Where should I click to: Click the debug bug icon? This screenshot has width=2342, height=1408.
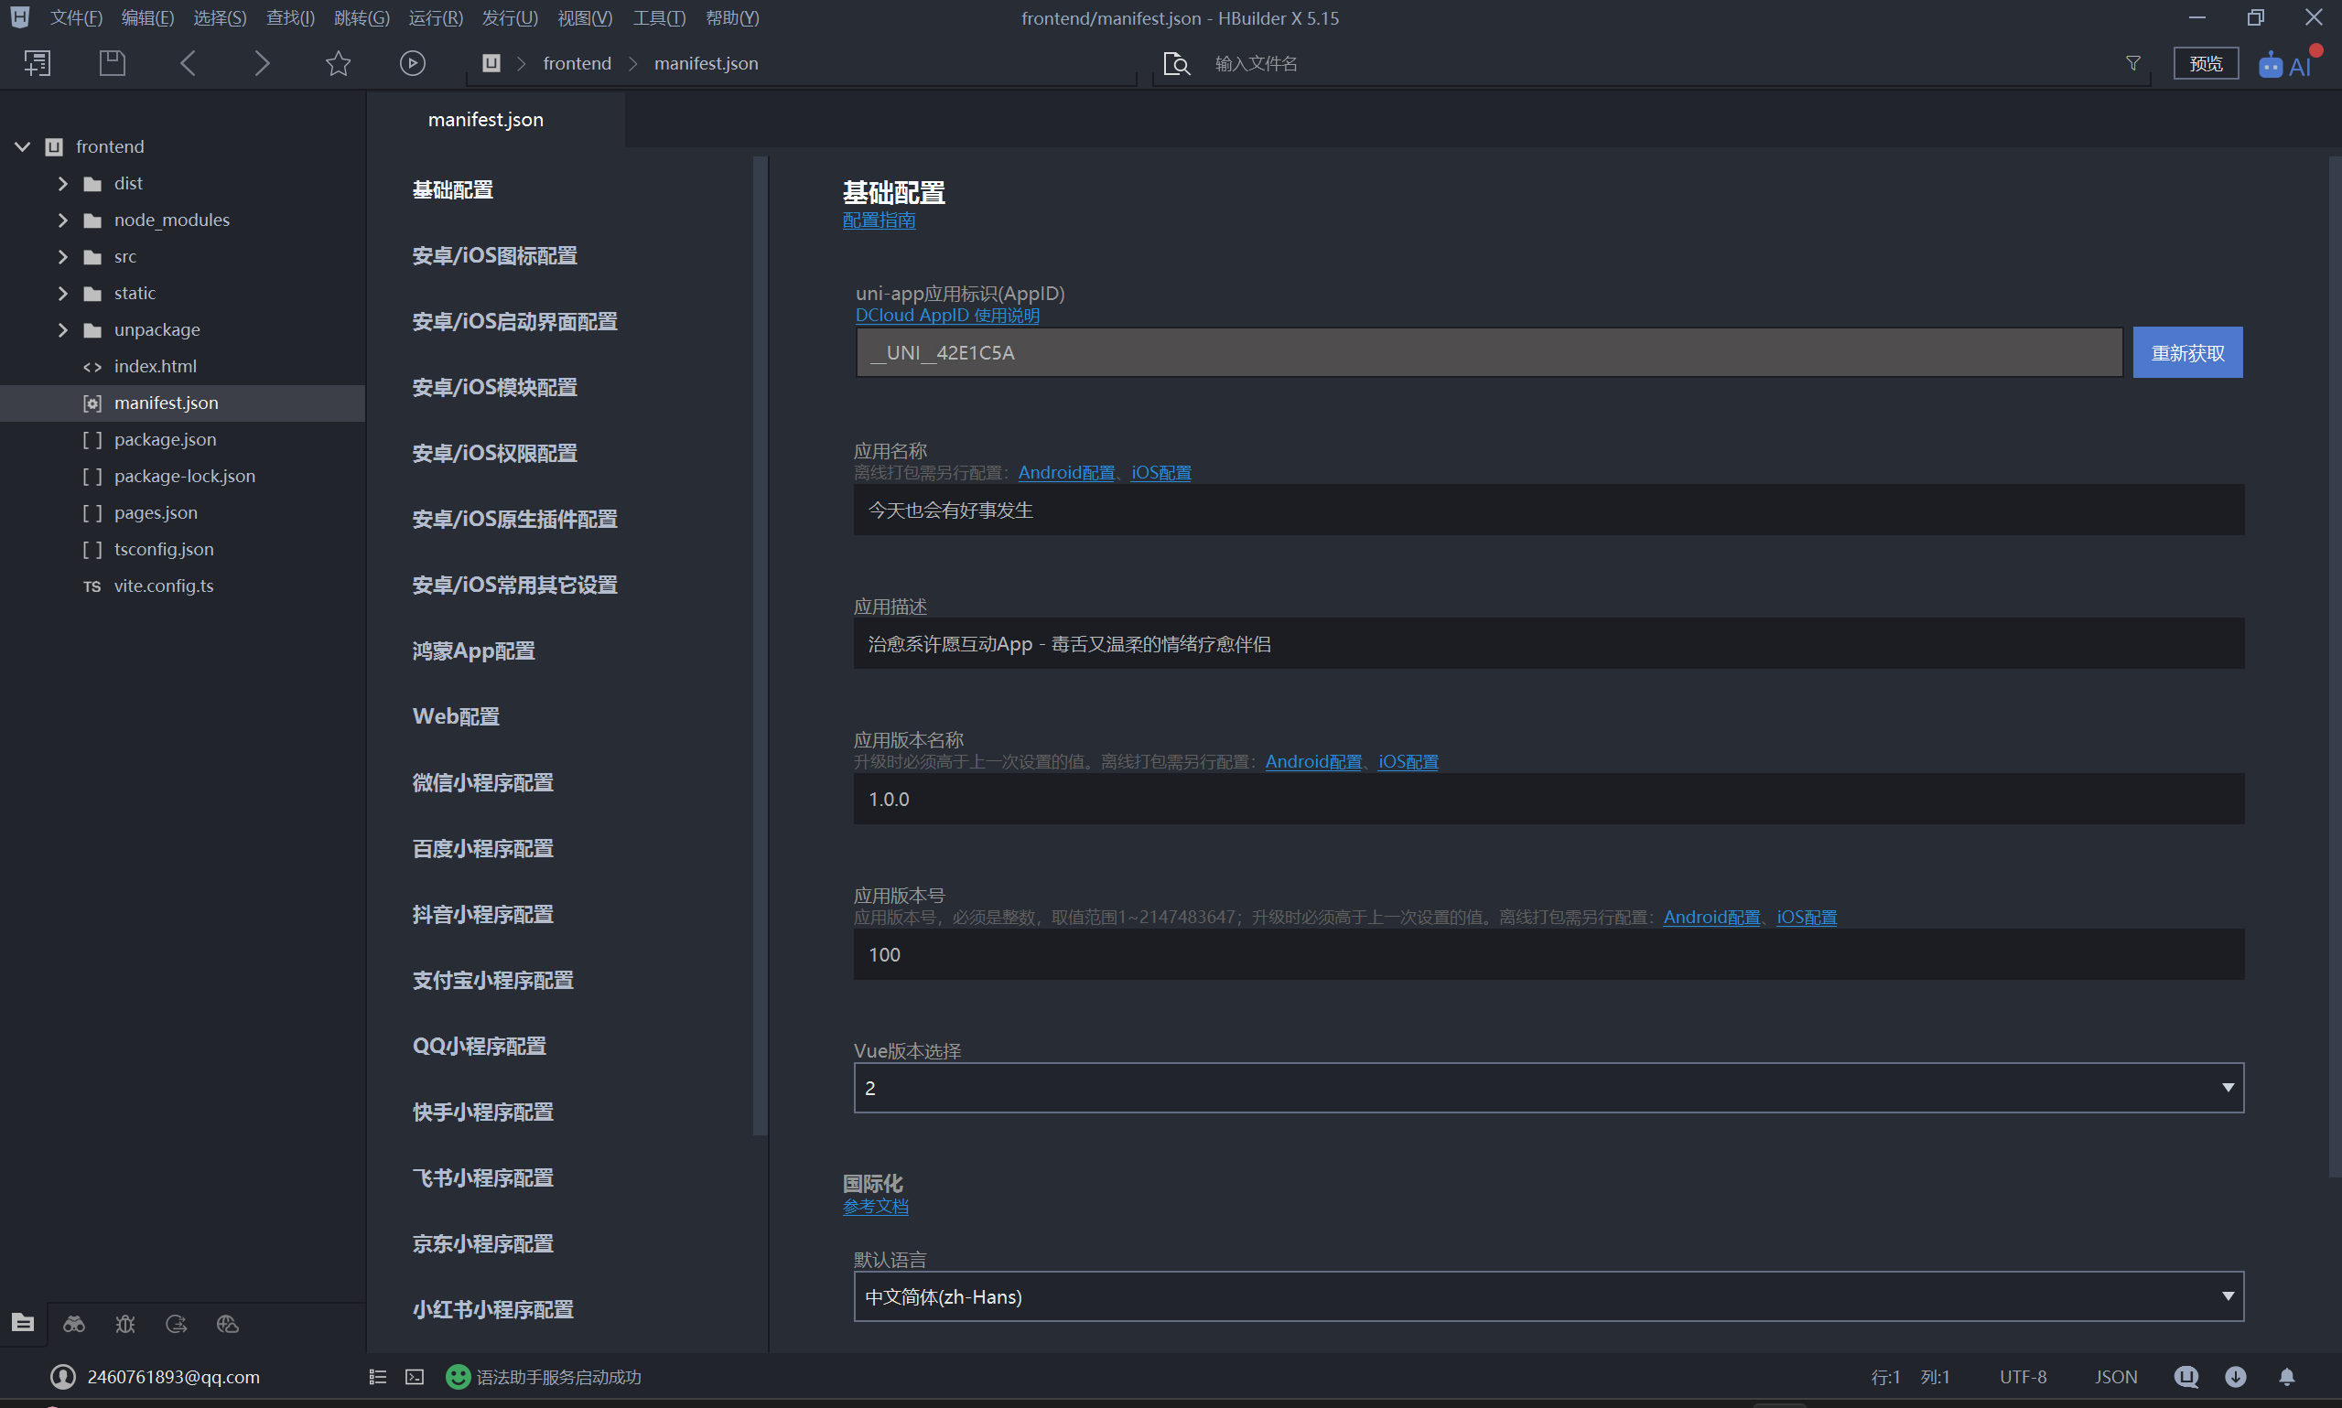[125, 1323]
